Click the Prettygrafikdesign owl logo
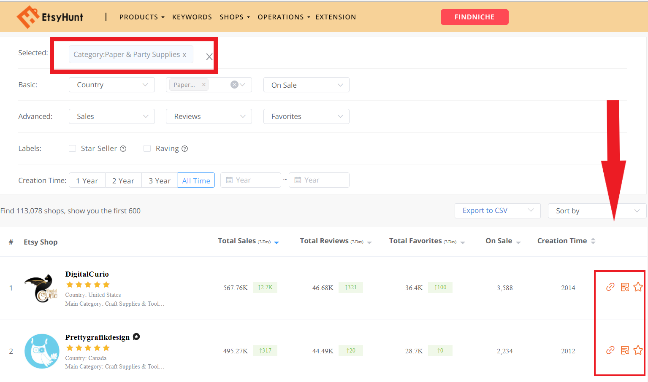648x382 pixels. point(42,351)
